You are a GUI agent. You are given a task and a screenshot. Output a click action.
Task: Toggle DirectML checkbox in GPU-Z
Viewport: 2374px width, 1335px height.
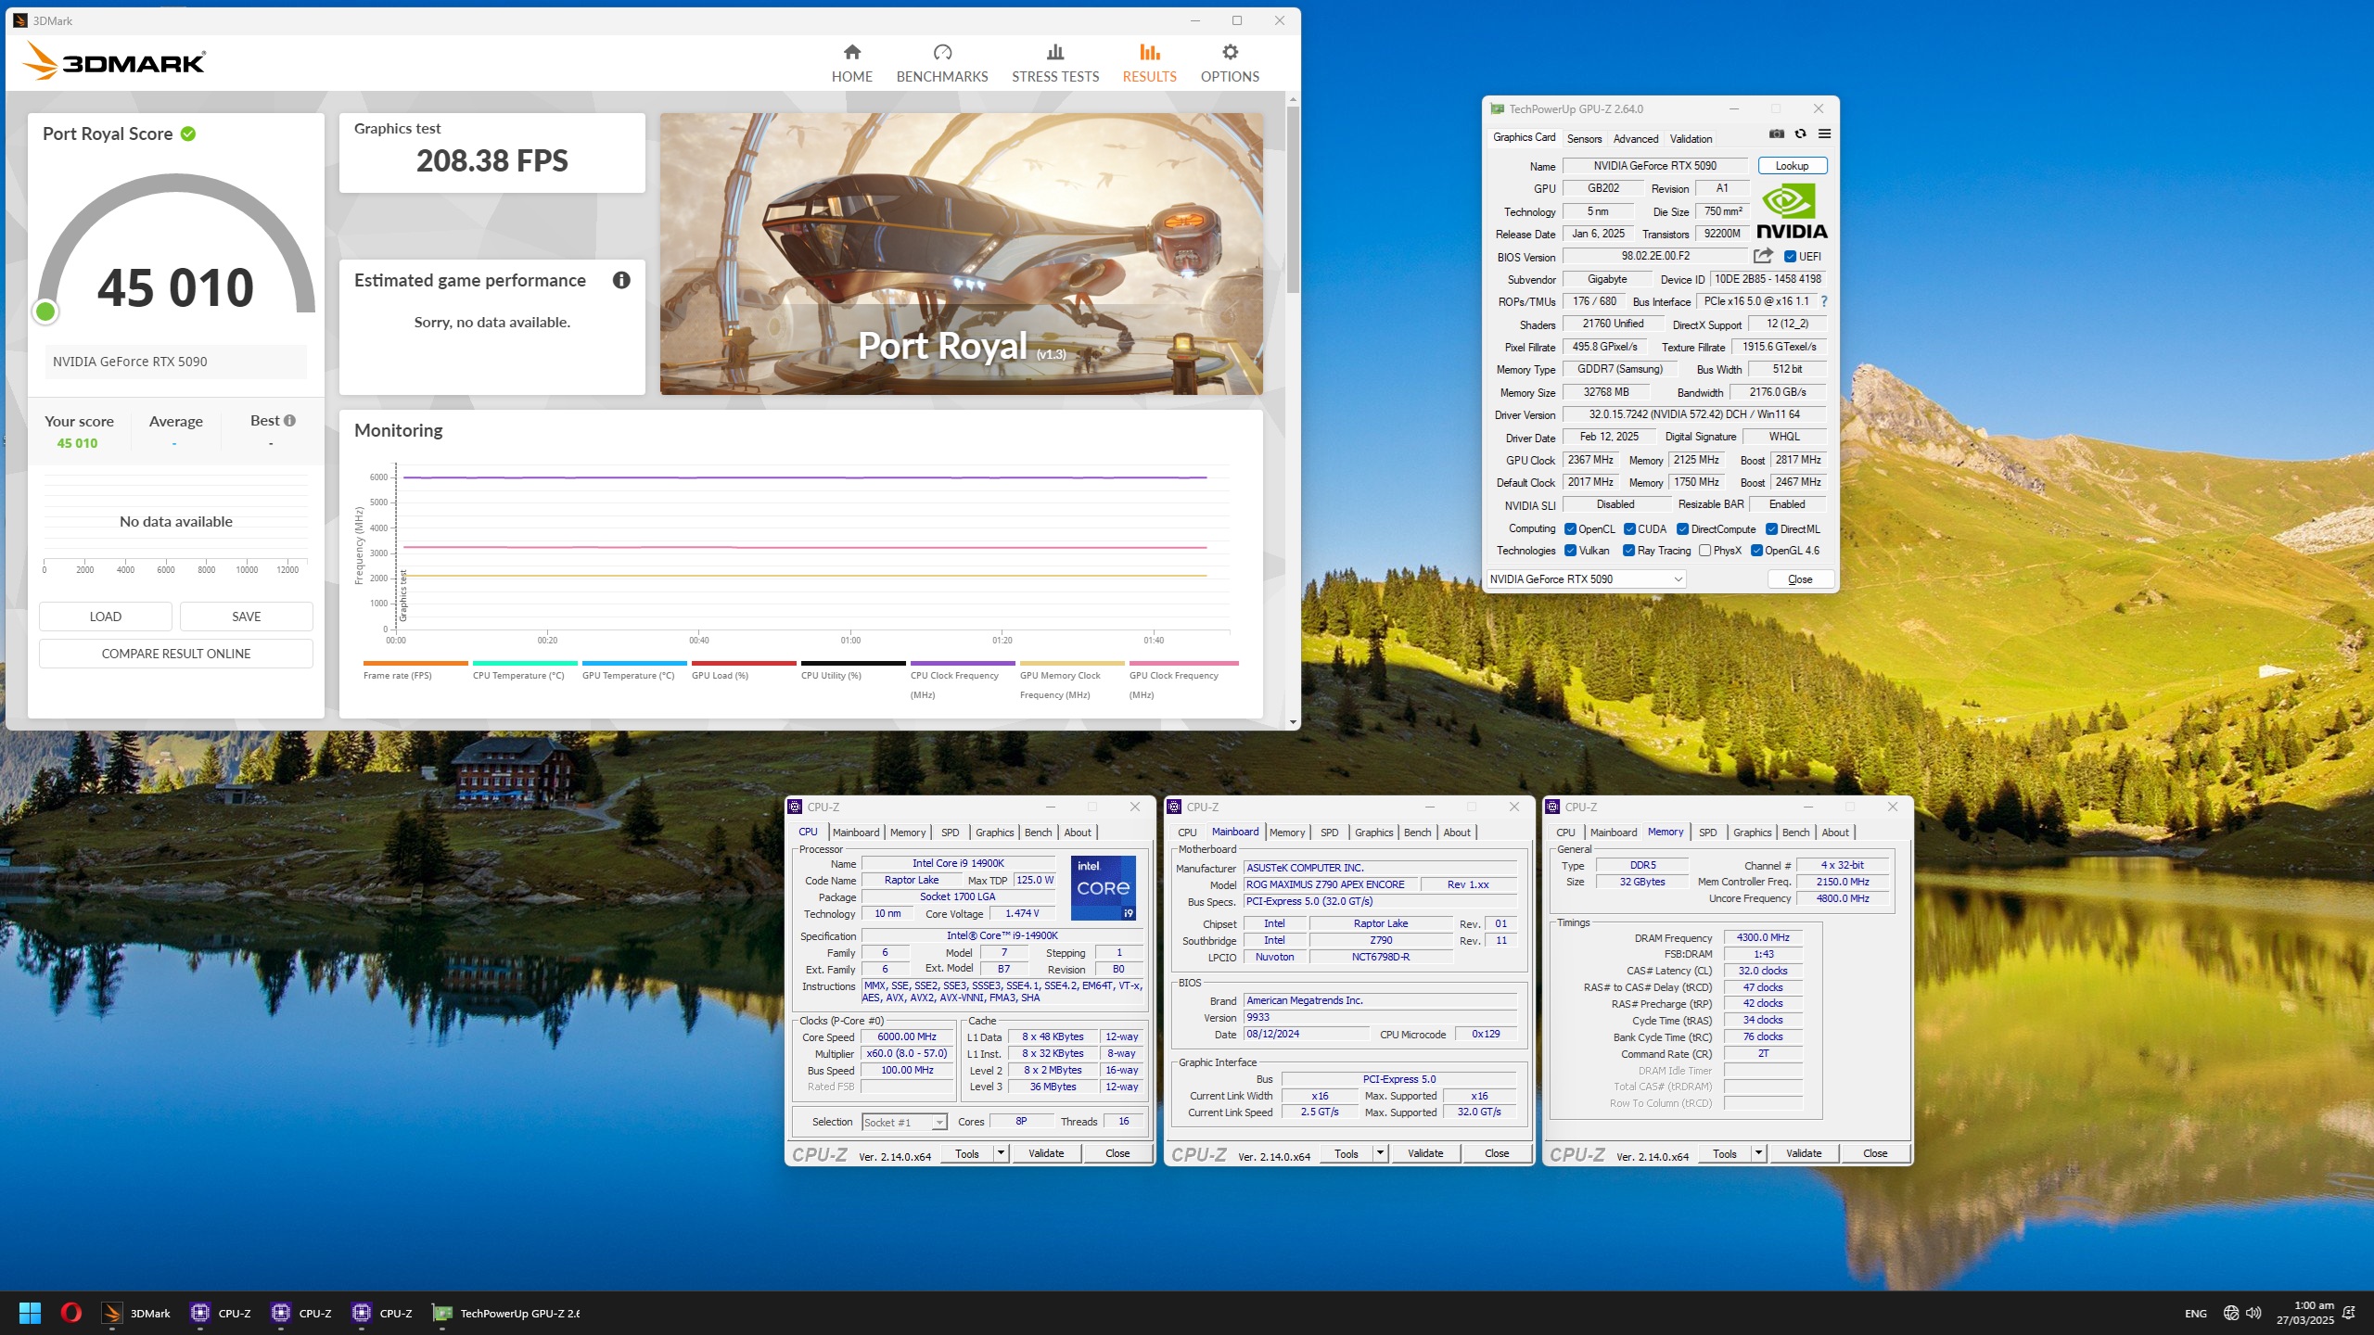pos(1771,529)
